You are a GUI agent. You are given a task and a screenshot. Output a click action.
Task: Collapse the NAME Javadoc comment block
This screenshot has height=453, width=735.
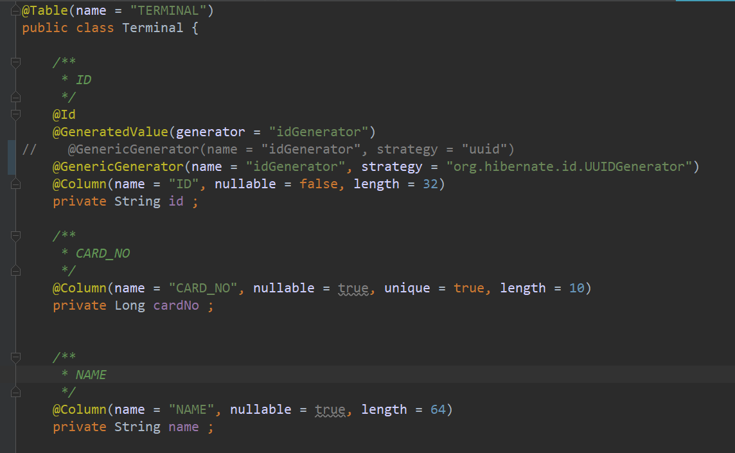coord(15,357)
